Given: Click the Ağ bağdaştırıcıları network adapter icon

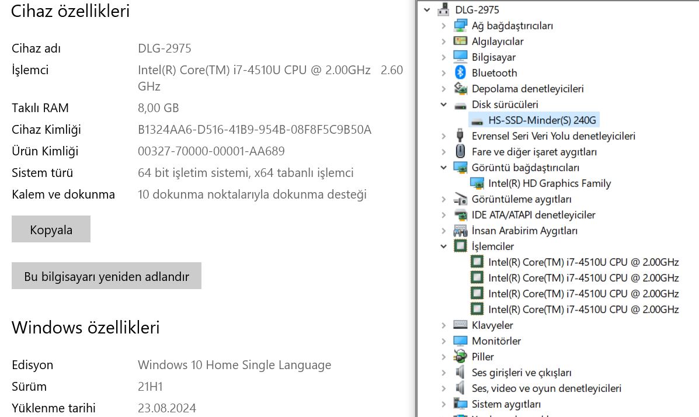Looking at the screenshot, I should (x=460, y=26).
